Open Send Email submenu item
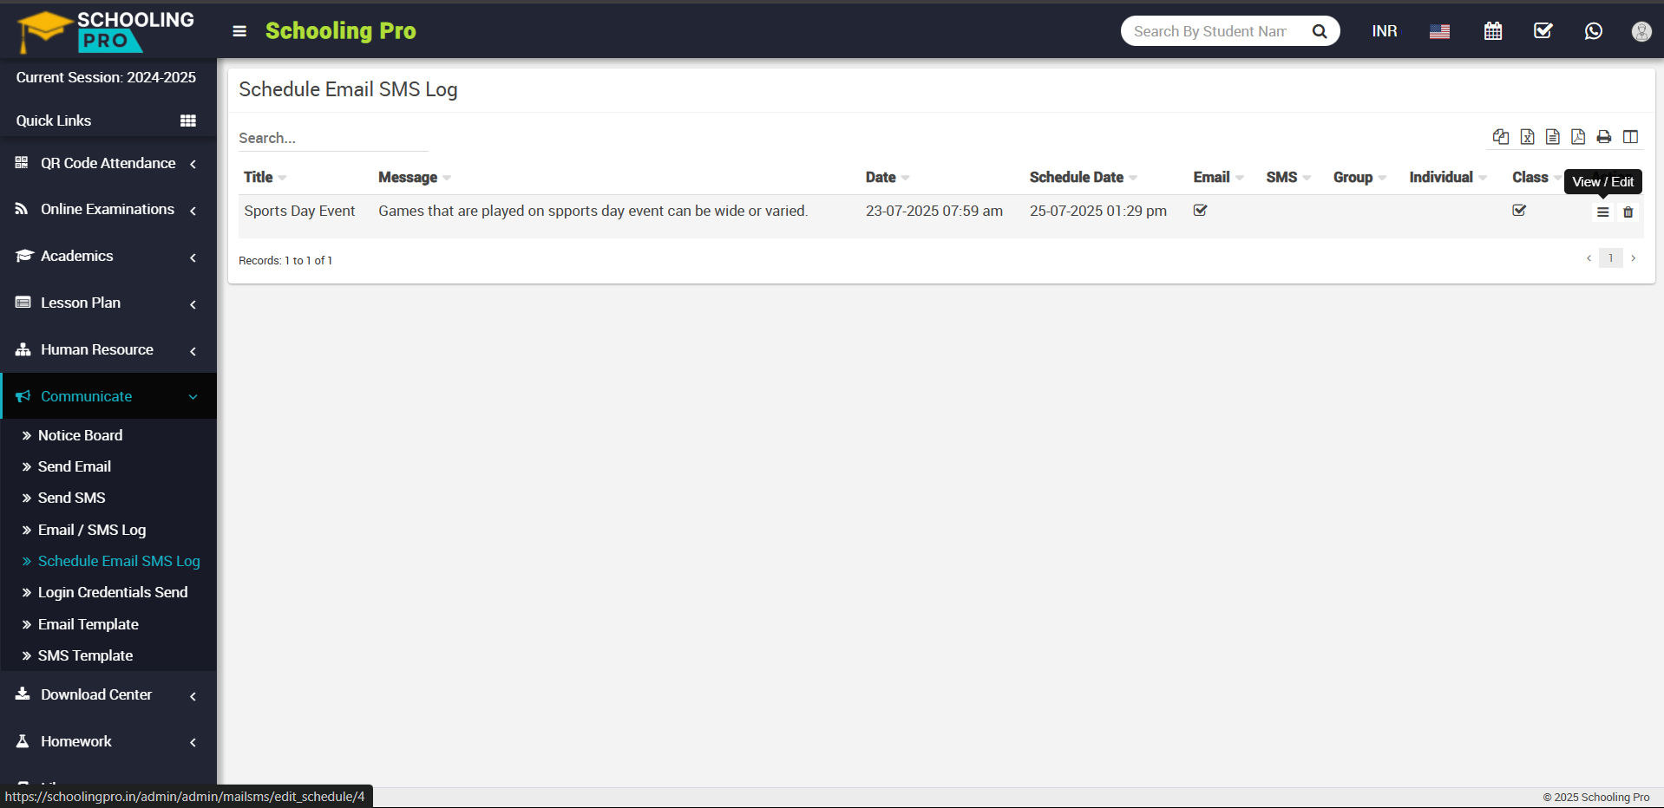Viewport: 1664px width, 808px height. (75, 466)
